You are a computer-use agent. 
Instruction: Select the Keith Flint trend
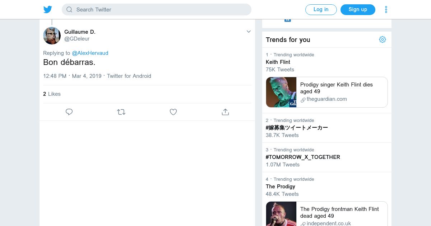pyautogui.click(x=278, y=62)
